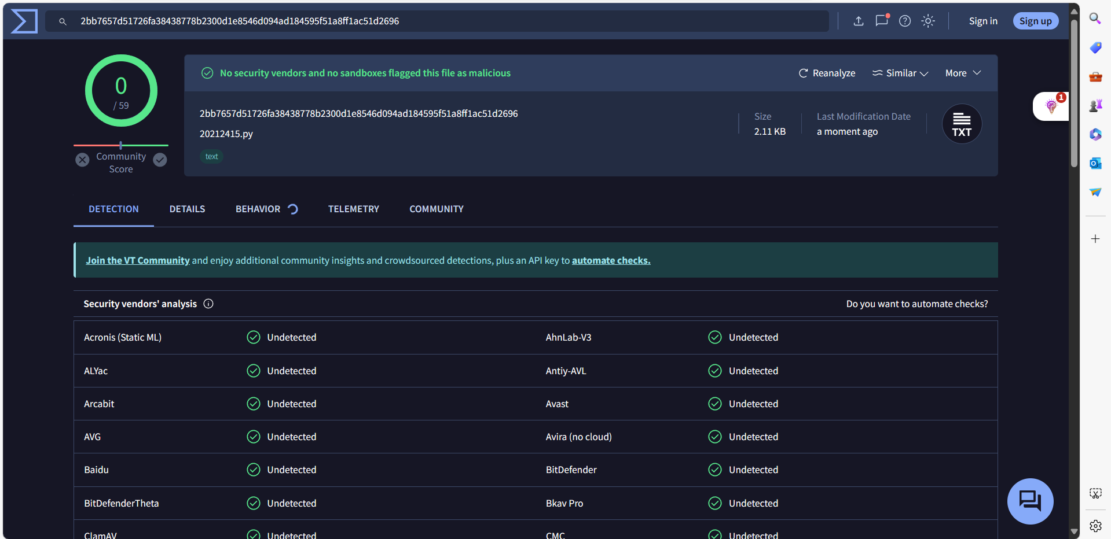Open the help question mark icon
The width and height of the screenshot is (1111, 539).
pyautogui.click(x=905, y=21)
